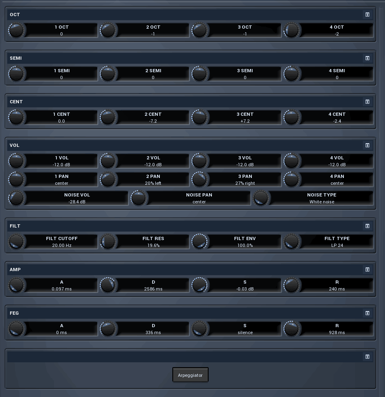Image resolution: width=385 pixels, height=397 pixels.
Task: Click the FEG sustain S knob
Action: pyautogui.click(x=200, y=329)
